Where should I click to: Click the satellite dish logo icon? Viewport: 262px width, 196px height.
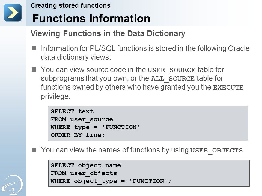click(13, 185)
